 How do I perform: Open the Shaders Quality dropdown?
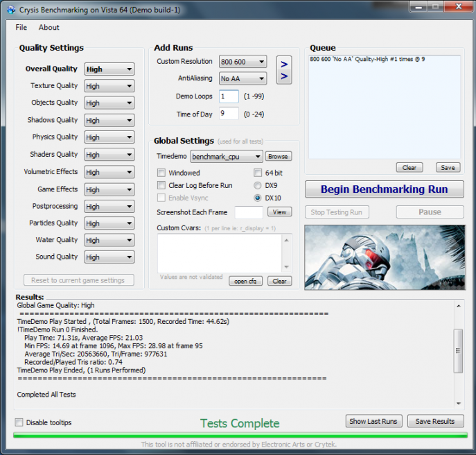coord(109,155)
